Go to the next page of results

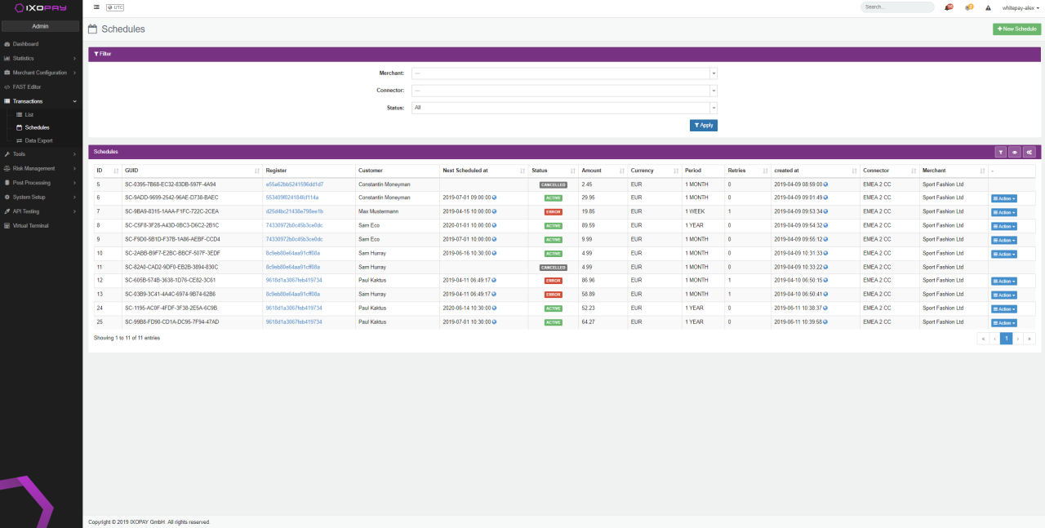tap(1018, 338)
